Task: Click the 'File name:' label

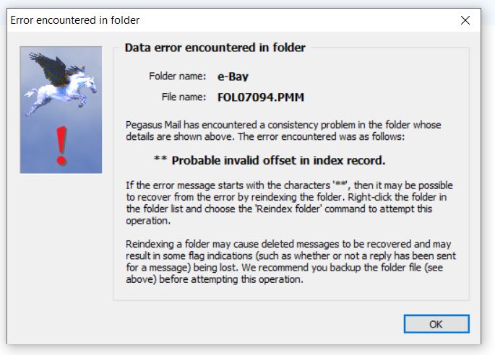Action: [184, 96]
